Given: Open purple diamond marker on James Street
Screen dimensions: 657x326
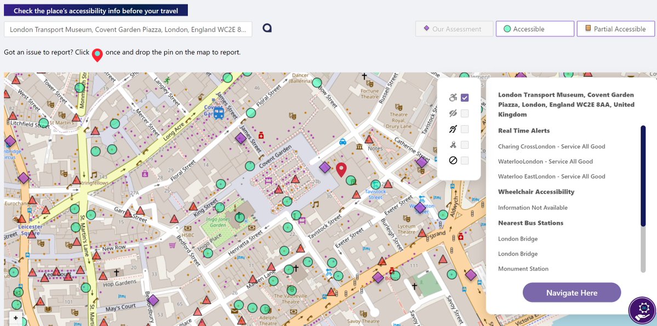Looking at the screenshot, I should (241, 138).
